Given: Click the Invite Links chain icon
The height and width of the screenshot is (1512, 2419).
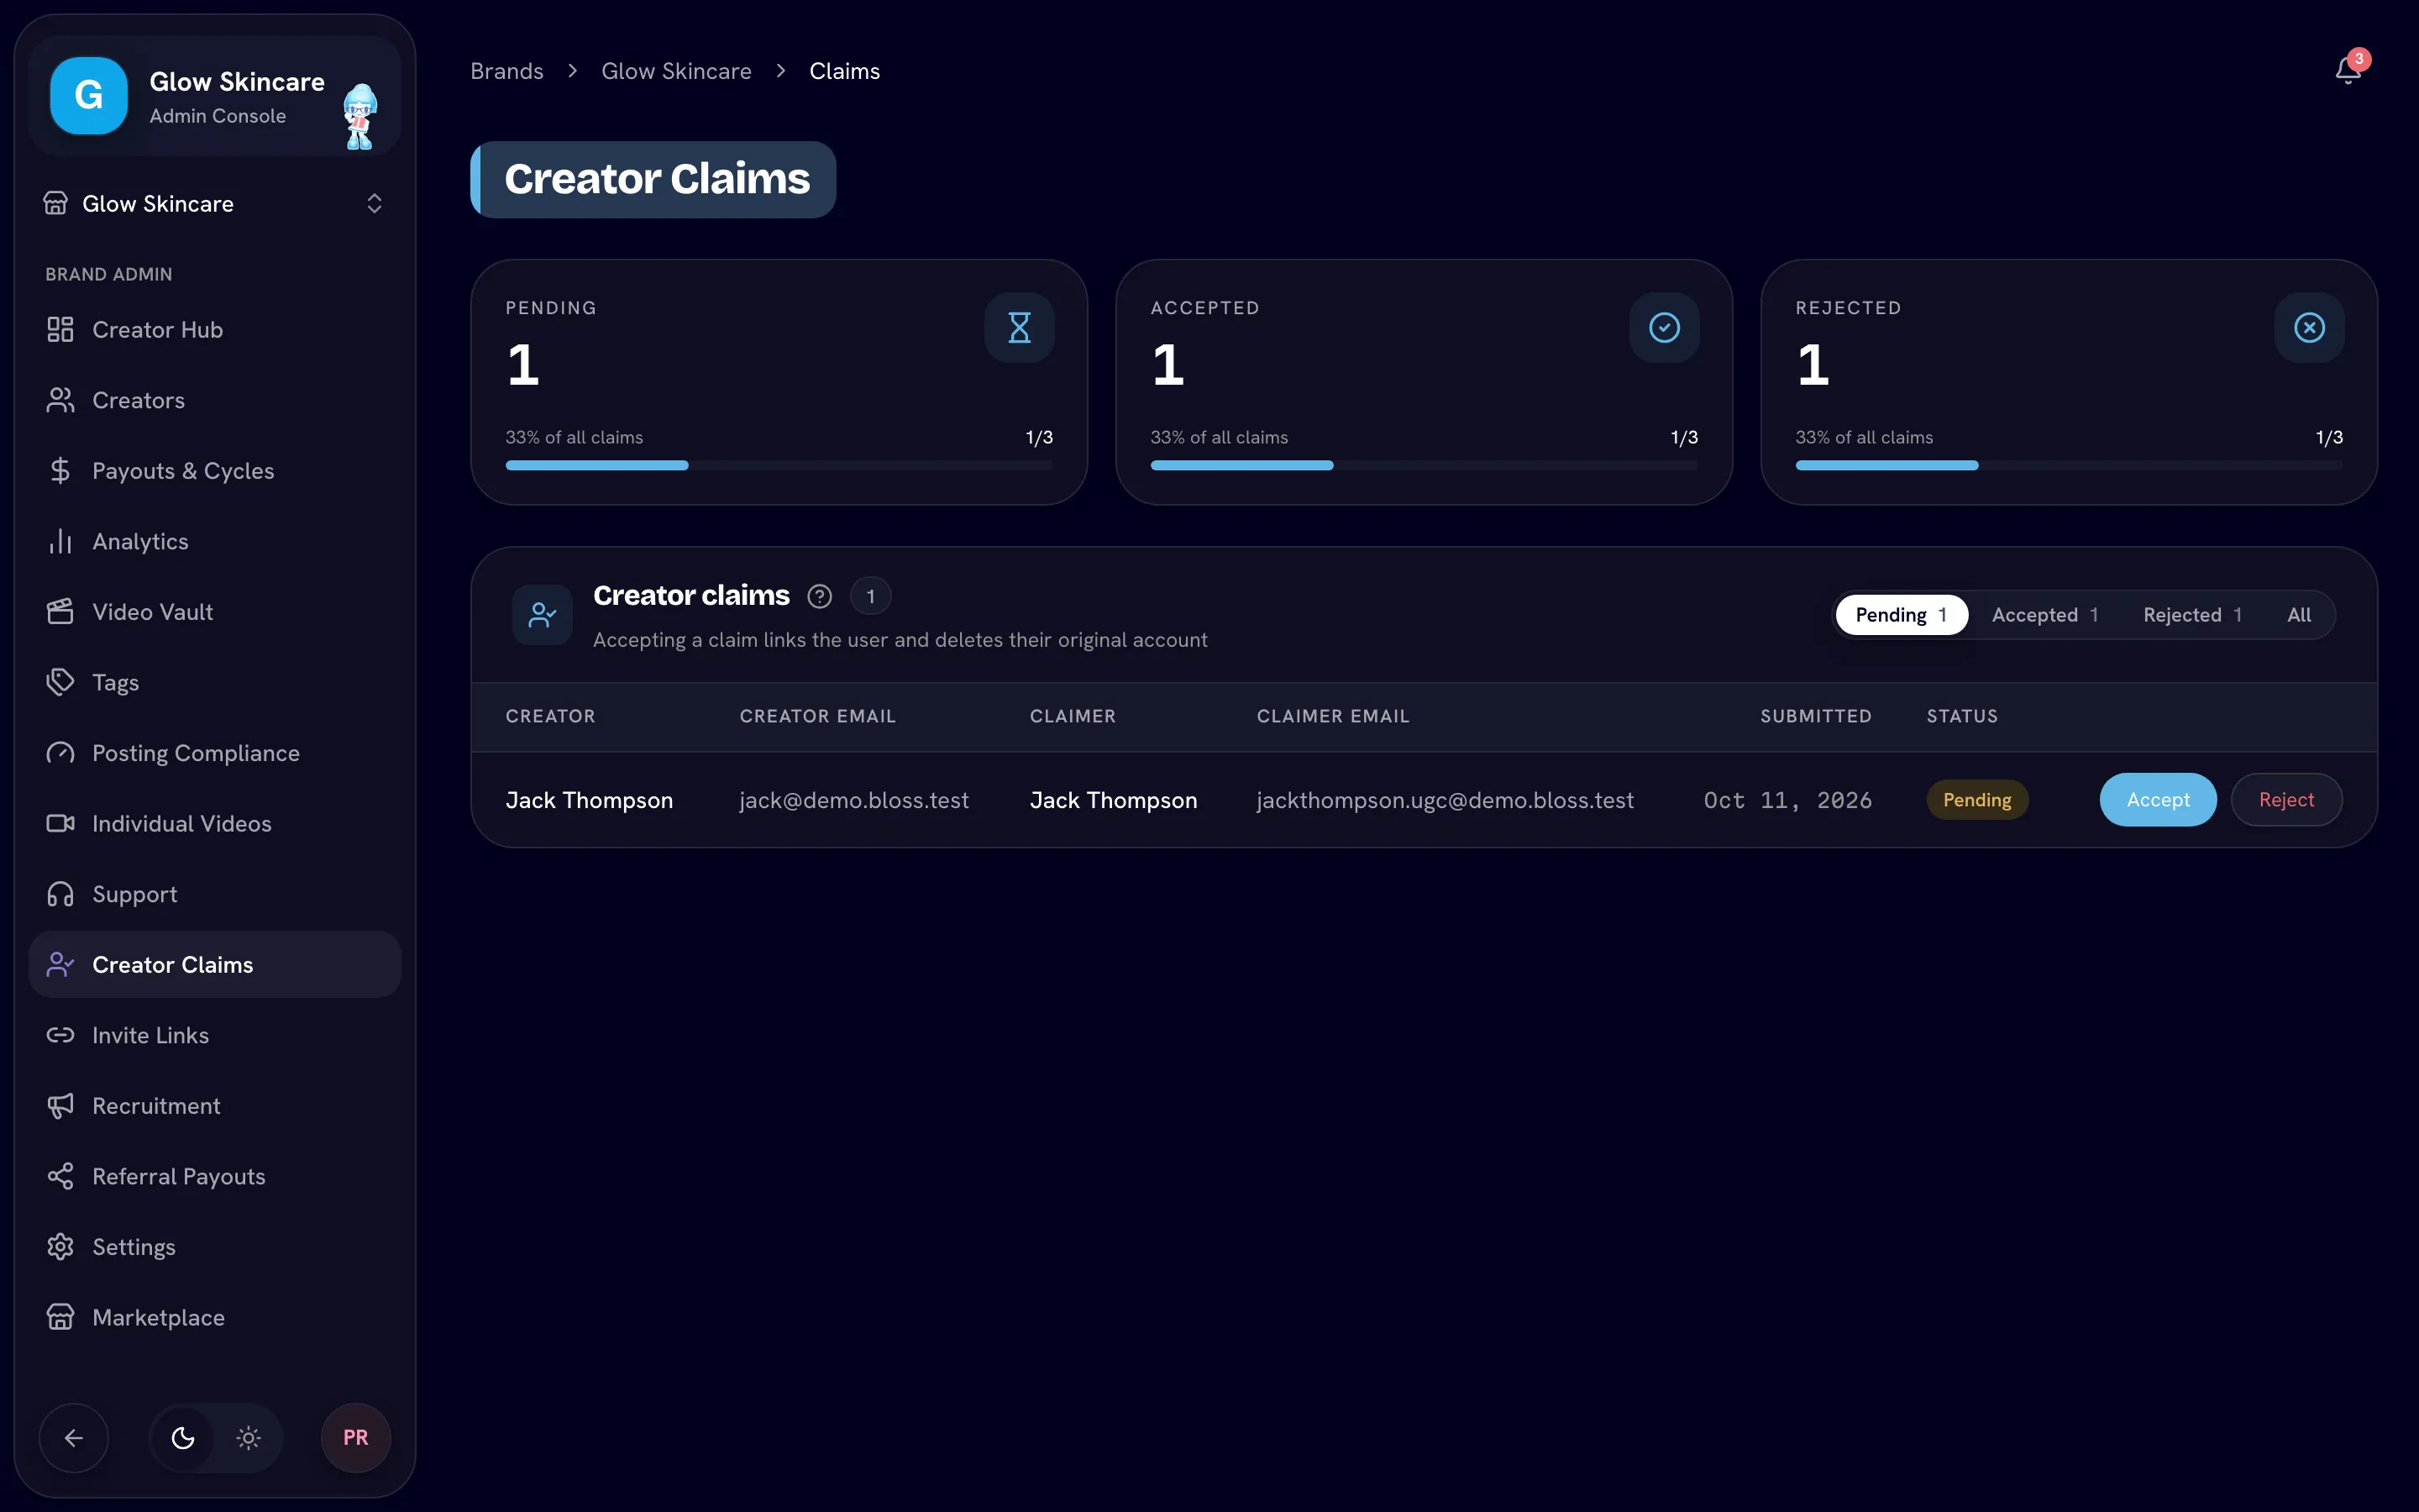Looking at the screenshot, I should 60,1035.
